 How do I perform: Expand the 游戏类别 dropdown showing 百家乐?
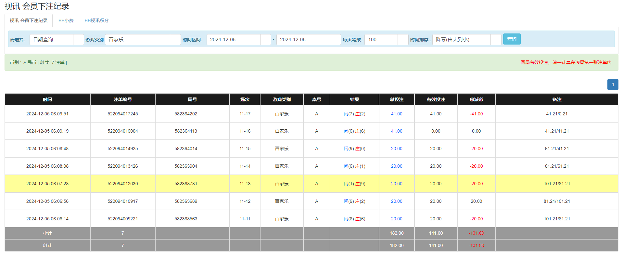(143, 40)
